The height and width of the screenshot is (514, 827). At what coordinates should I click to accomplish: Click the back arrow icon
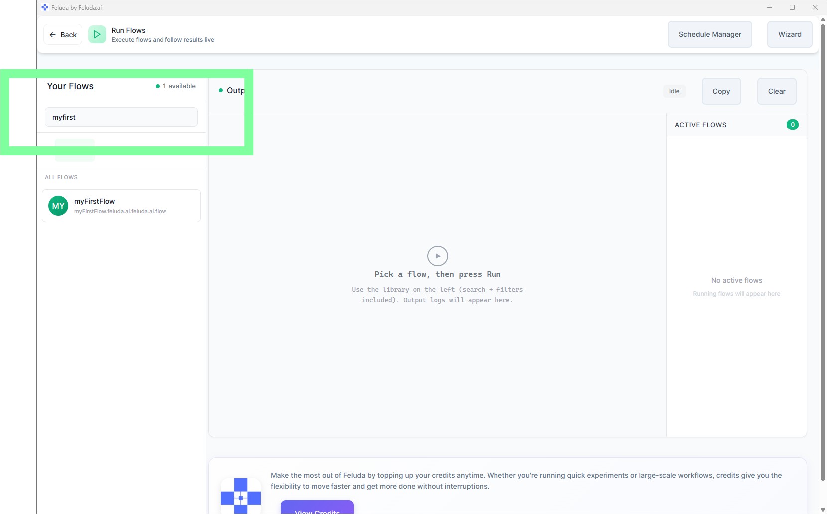point(53,34)
